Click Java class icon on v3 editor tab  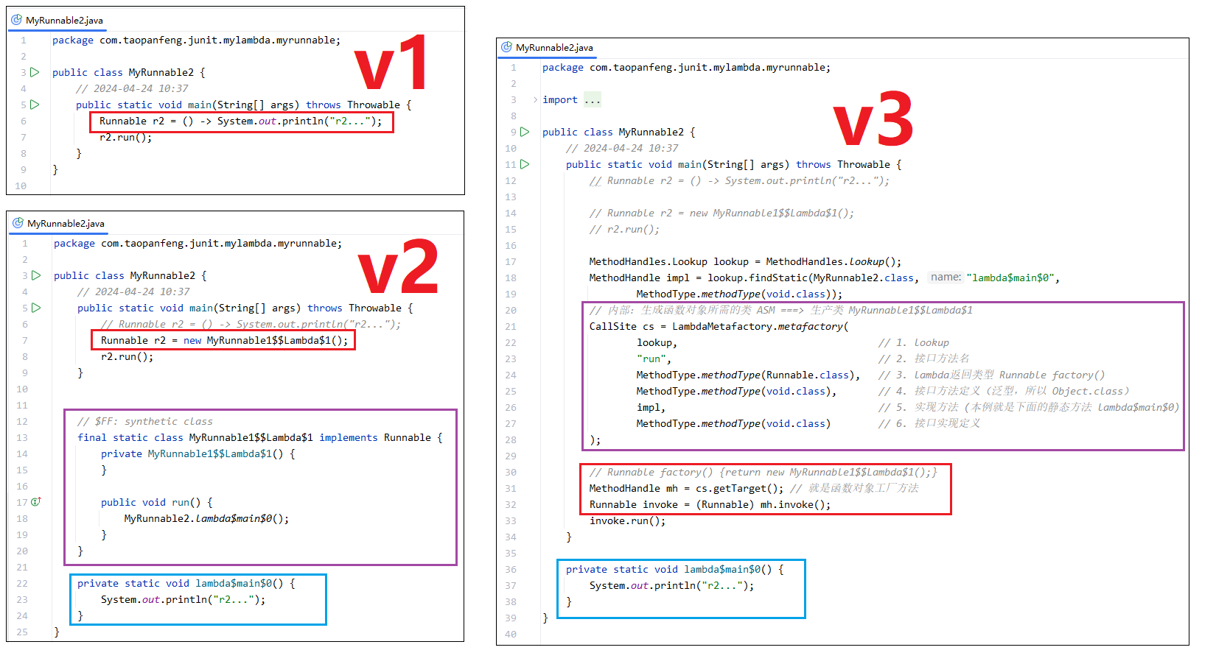point(506,47)
